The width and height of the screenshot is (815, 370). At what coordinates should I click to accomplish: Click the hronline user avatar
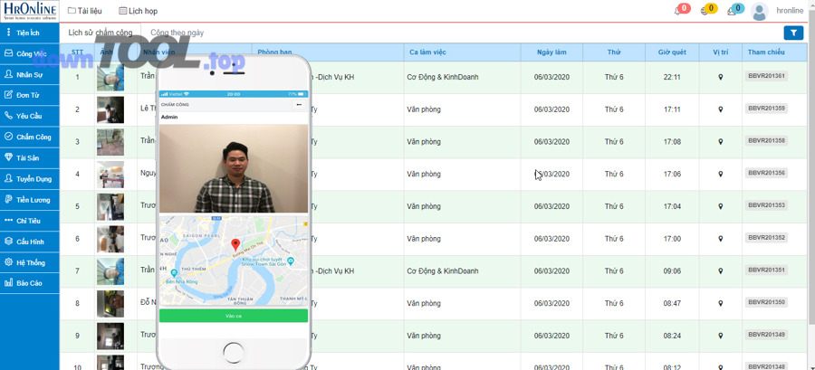[x=760, y=11]
